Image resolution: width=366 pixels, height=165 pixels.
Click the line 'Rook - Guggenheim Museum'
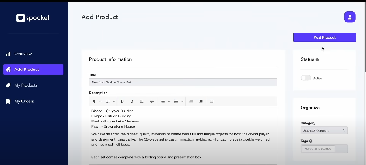pyautogui.click(x=115, y=121)
